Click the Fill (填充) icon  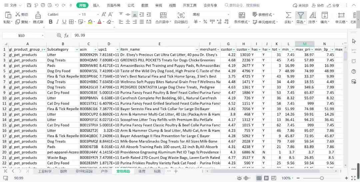pyautogui.click(x=325, y=15)
